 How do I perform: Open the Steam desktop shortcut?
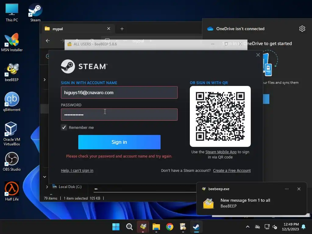coord(35,12)
